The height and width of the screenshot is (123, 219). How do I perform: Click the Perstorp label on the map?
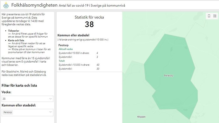coord(169,76)
